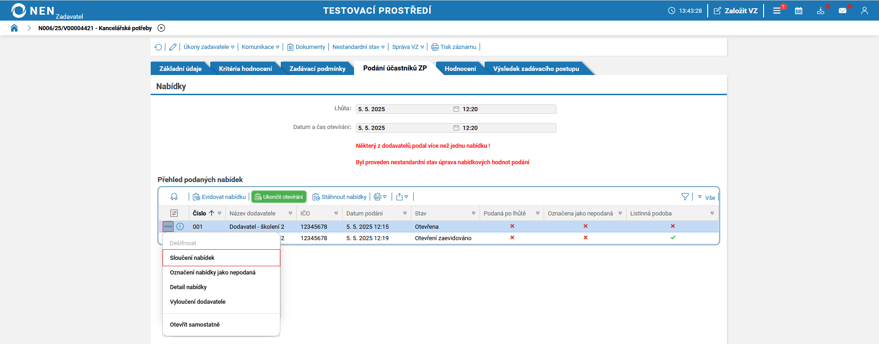Click info icon on row 001
Image resolution: width=879 pixels, height=344 pixels.
pos(180,226)
